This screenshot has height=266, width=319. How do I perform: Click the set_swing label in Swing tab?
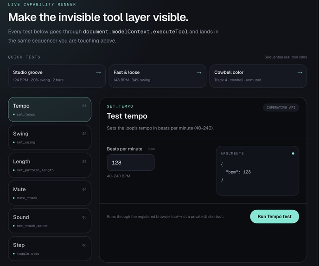click(x=26, y=142)
